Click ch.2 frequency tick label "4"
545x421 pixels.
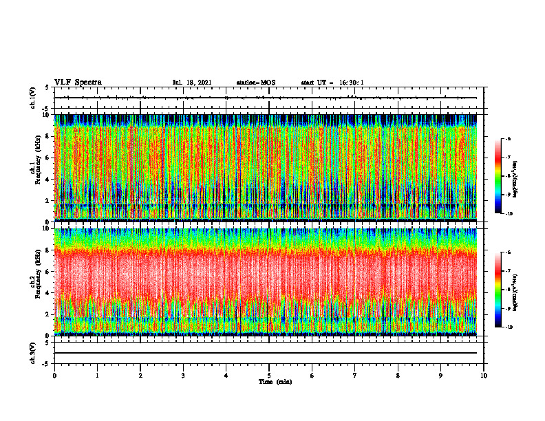pos(49,293)
